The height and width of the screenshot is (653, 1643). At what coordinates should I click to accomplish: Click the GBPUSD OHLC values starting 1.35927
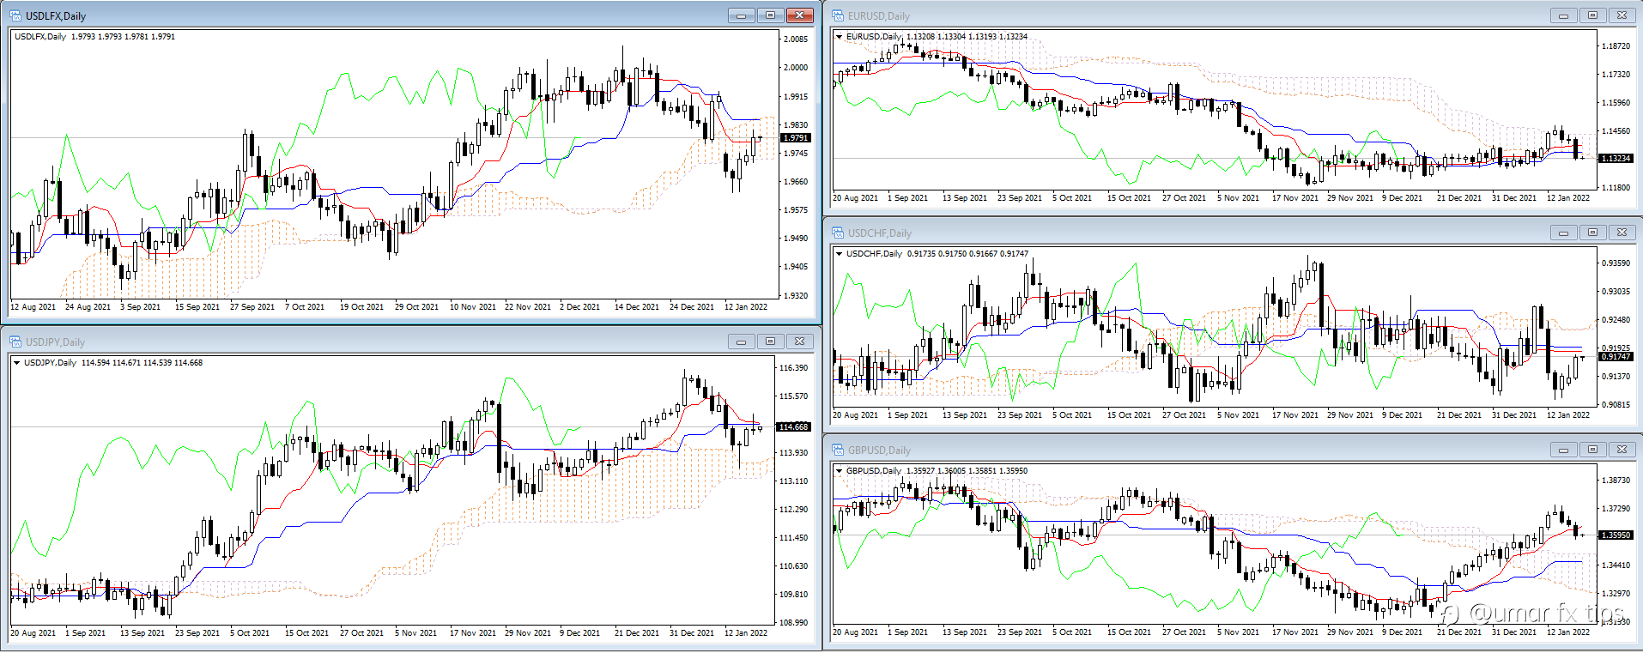coord(967,471)
